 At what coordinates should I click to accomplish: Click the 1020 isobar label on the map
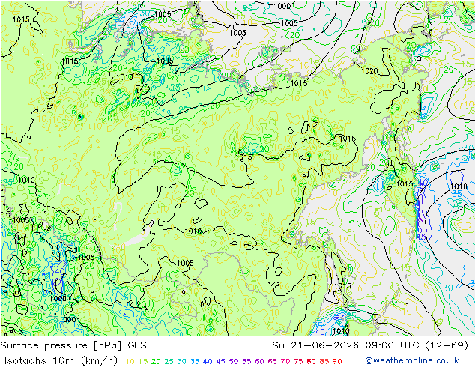(369, 71)
